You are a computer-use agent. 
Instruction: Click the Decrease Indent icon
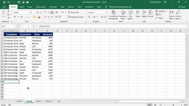[x=56, y=17]
